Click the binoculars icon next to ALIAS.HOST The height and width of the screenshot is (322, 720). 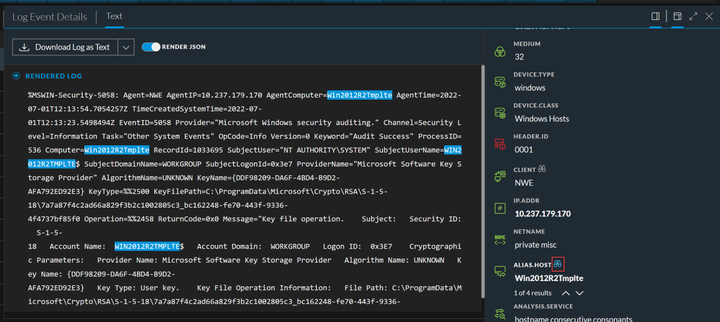pyautogui.click(x=557, y=264)
